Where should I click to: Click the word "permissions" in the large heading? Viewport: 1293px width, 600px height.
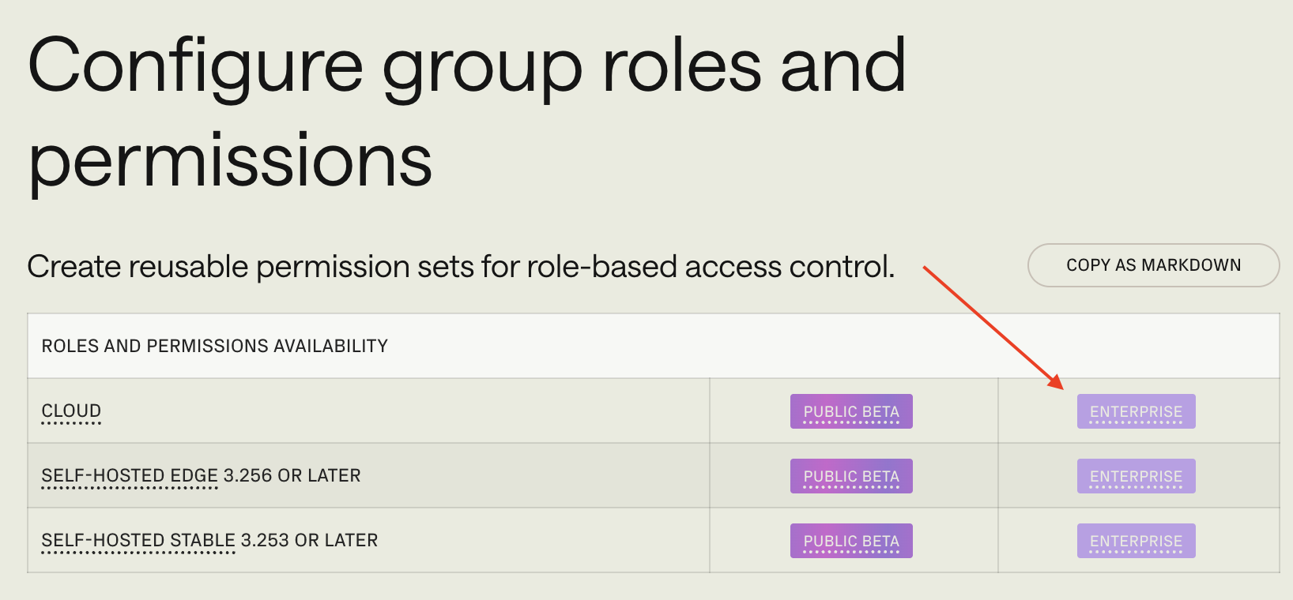tap(230, 160)
